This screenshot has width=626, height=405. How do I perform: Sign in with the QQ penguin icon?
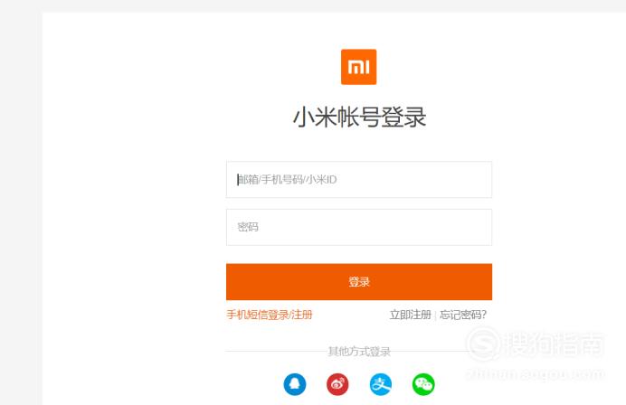pos(295,384)
